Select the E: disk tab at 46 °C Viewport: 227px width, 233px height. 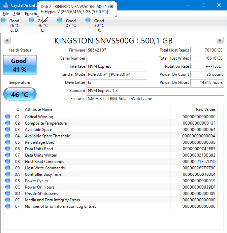pos(43,25)
